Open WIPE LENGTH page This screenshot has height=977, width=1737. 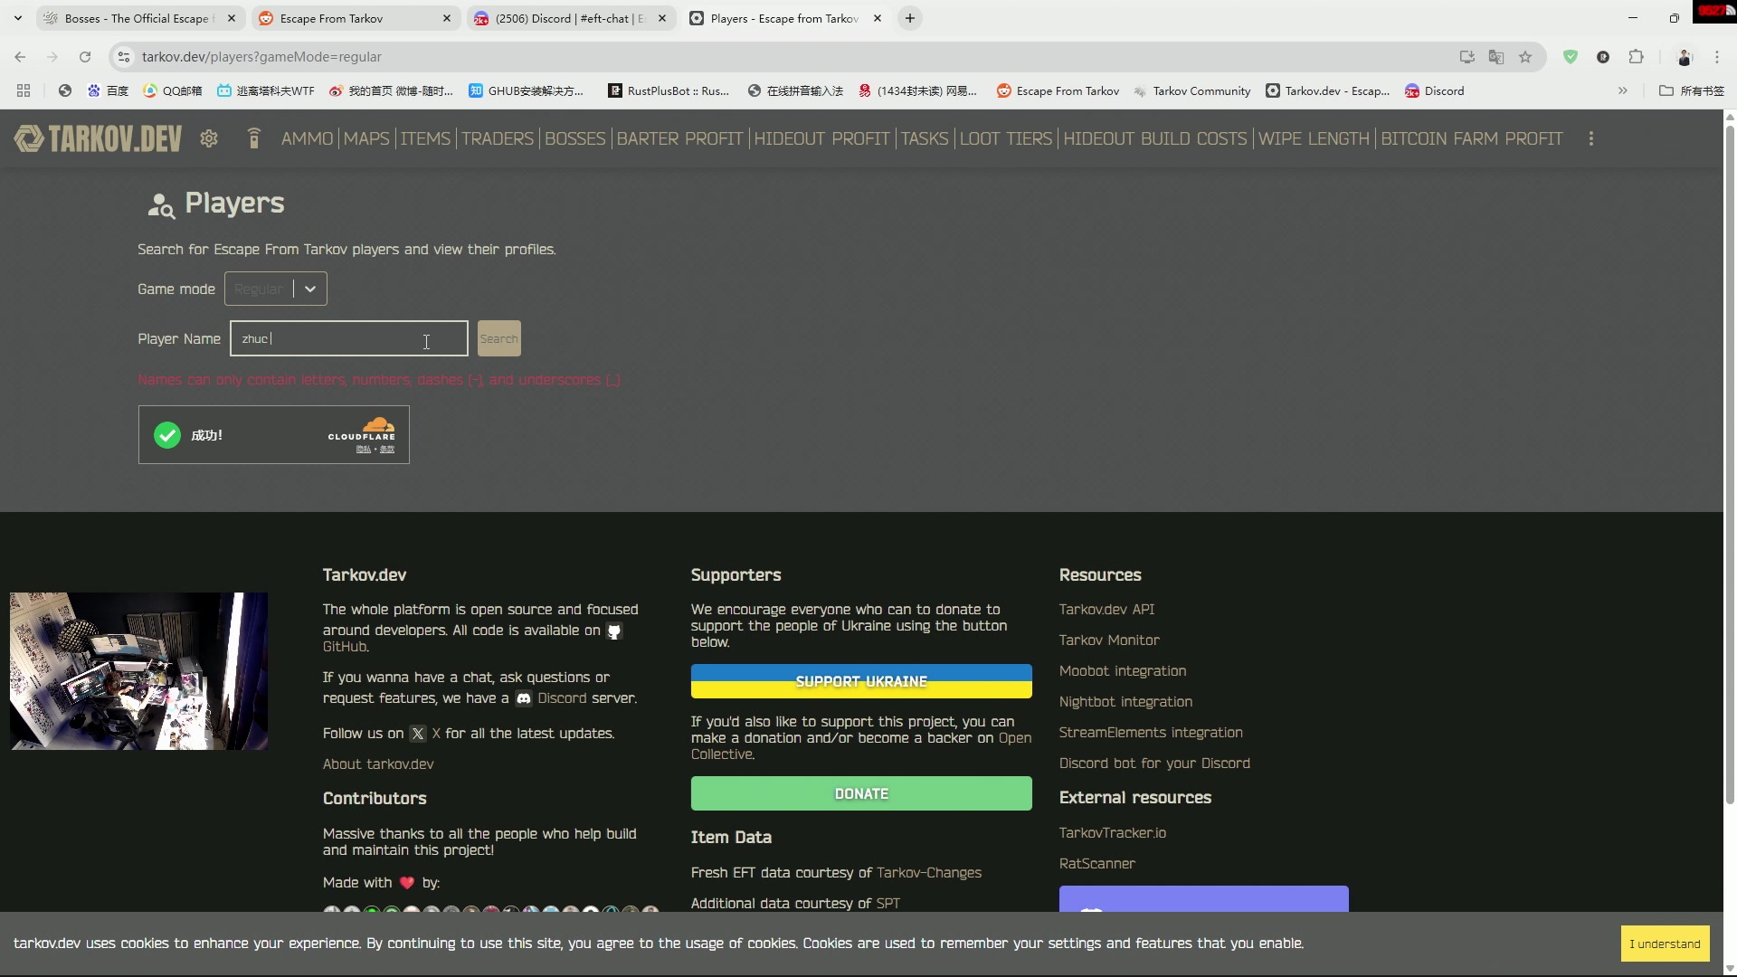coord(1314,138)
